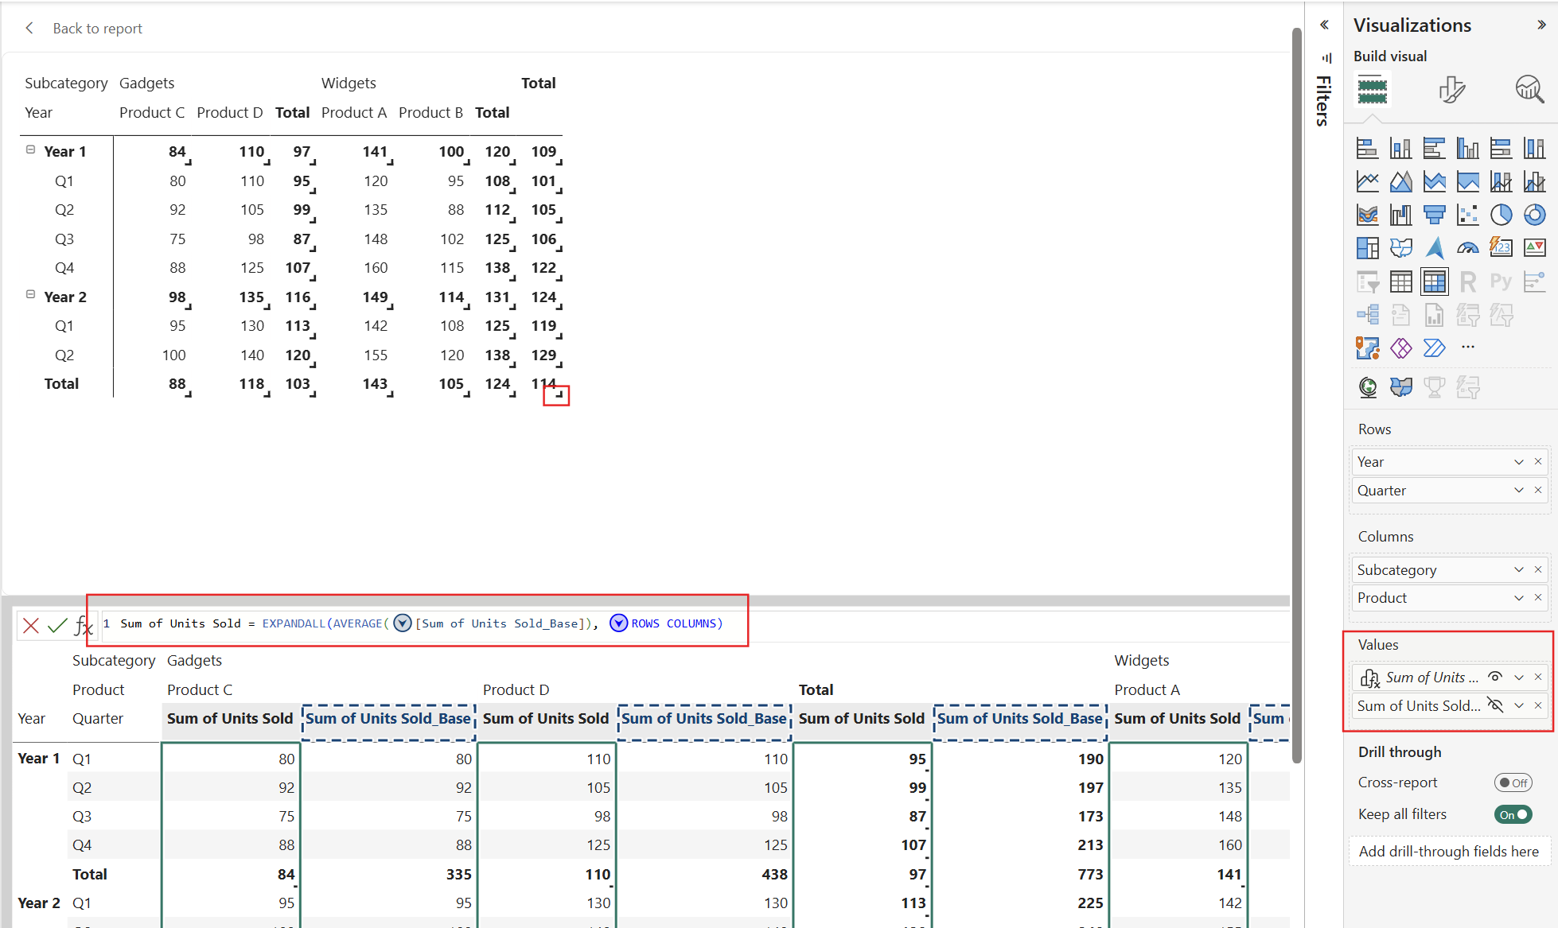Image resolution: width=1558 pixels, height=928 pixels.
Task: Select the clustered bar chart visual
Action: coord(1434,148)
